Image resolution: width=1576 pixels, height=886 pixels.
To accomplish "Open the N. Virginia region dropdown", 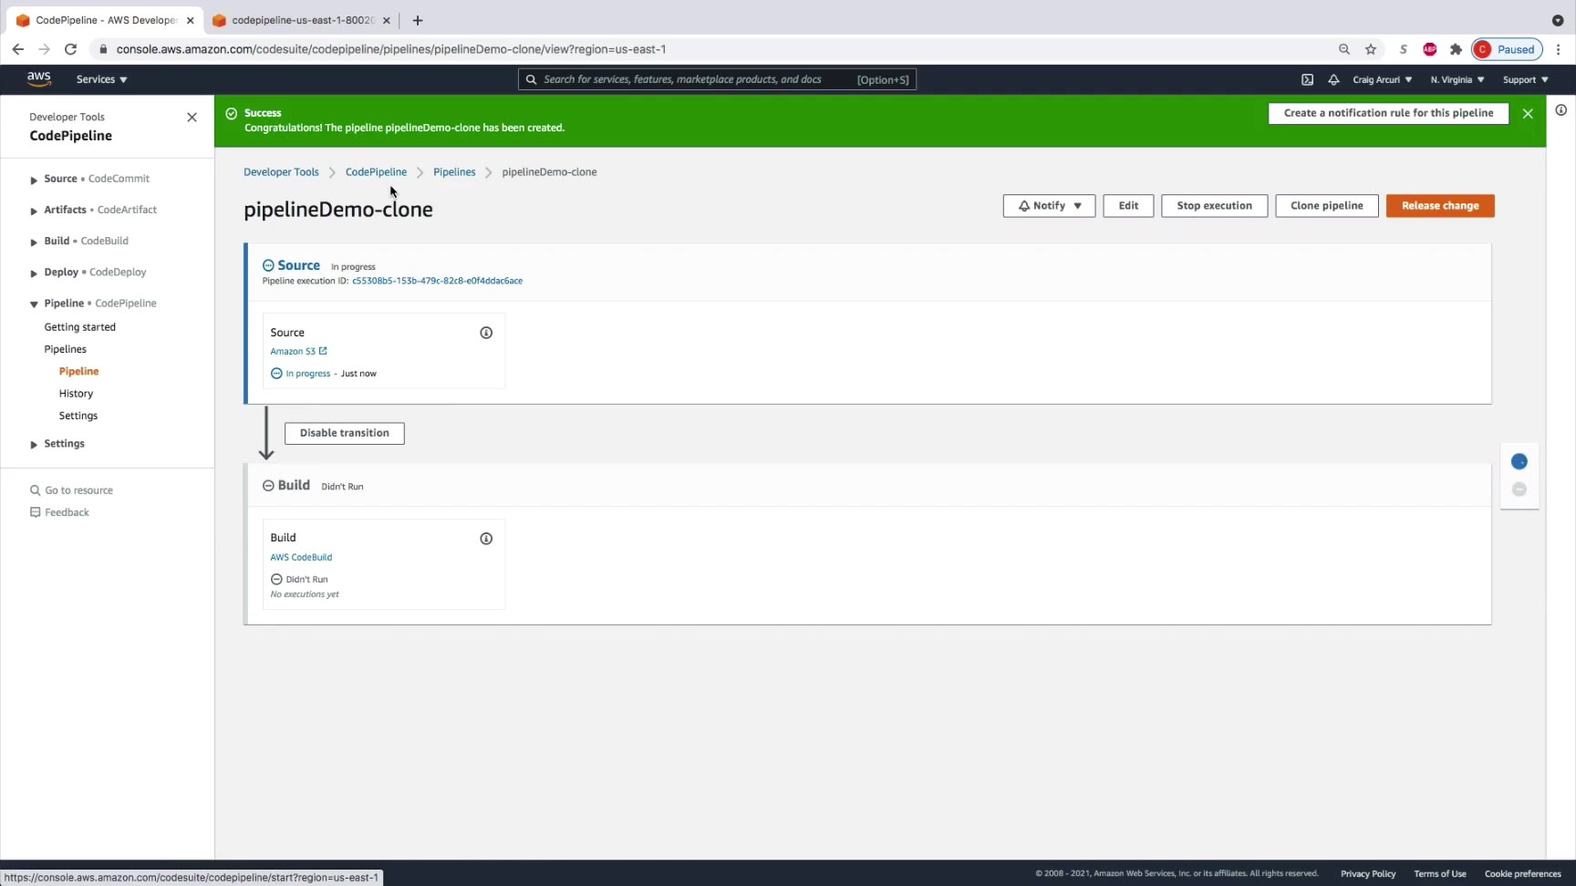I will pyautogui.click(x=1457, y=79).
